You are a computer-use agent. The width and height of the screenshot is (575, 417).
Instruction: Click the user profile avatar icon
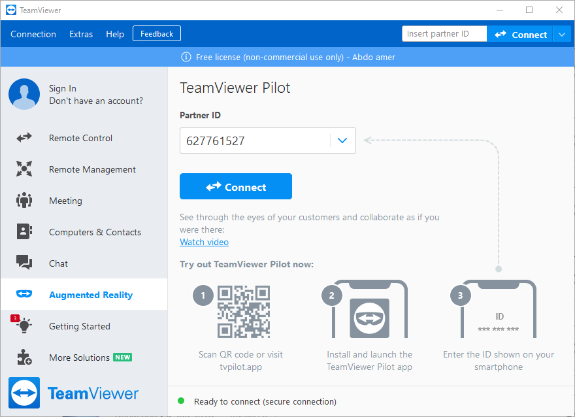tap(24, 94)
